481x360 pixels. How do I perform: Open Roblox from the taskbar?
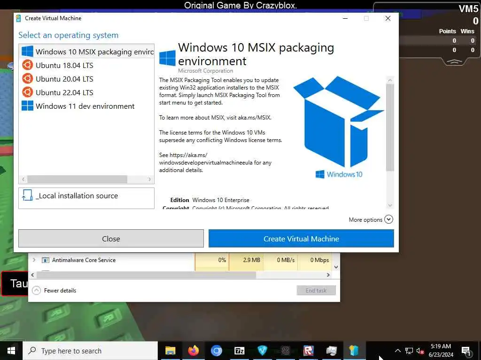click(x=308, y=351)
